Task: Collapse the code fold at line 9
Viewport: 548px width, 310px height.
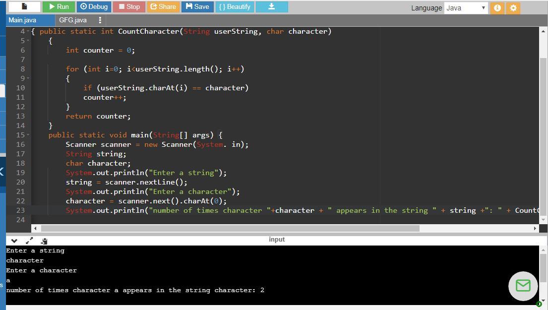Action: 28,78
